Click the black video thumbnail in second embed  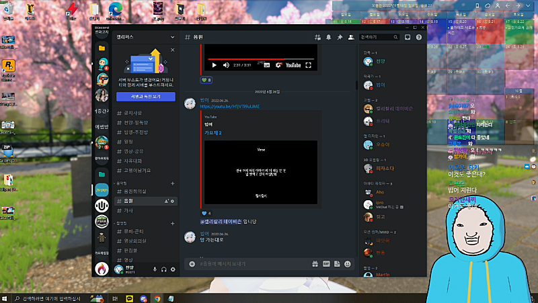261,173
